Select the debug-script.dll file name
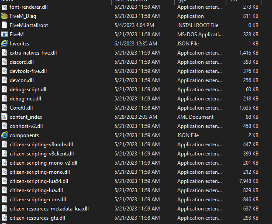This screenshot has height=224, width=272. pyautogui.click(x=28, y=90)
